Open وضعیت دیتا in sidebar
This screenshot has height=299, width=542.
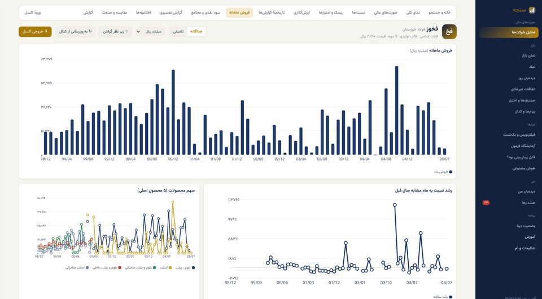tap(509, 226)
